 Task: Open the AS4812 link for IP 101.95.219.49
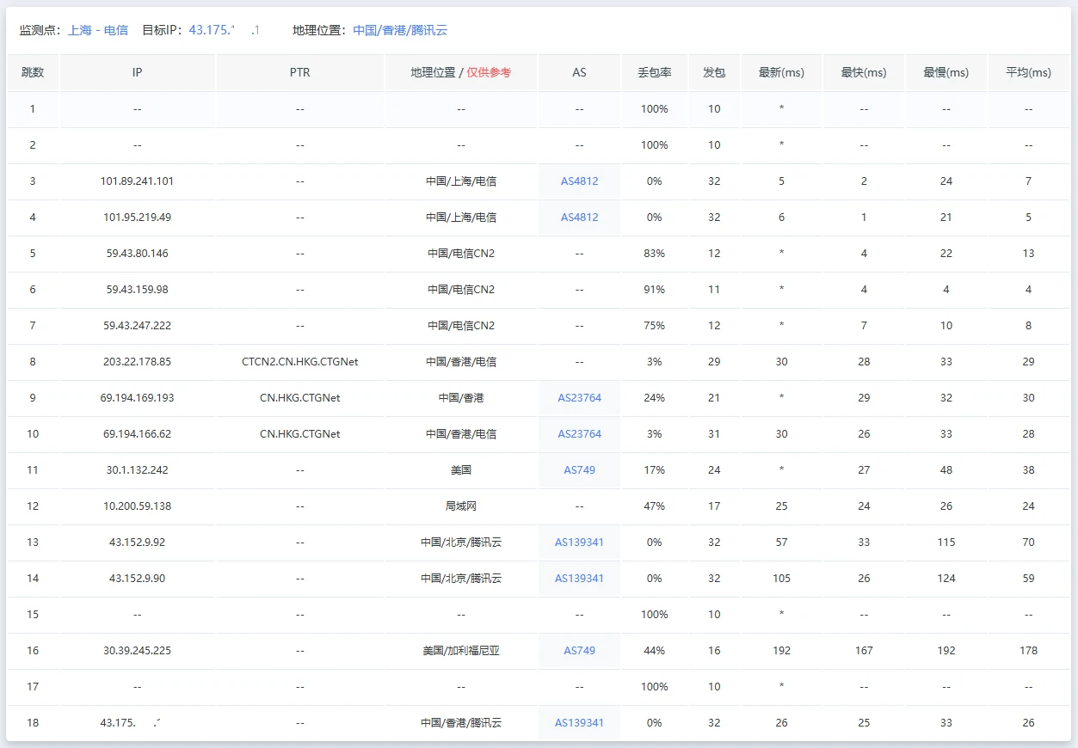click(x=579, y=218)
